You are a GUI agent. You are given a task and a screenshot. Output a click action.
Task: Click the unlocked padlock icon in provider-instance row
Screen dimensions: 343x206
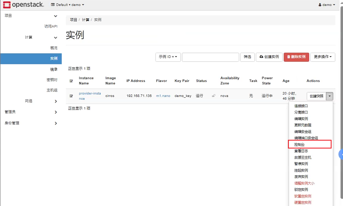pyautogui.click(x=214, y=96)
